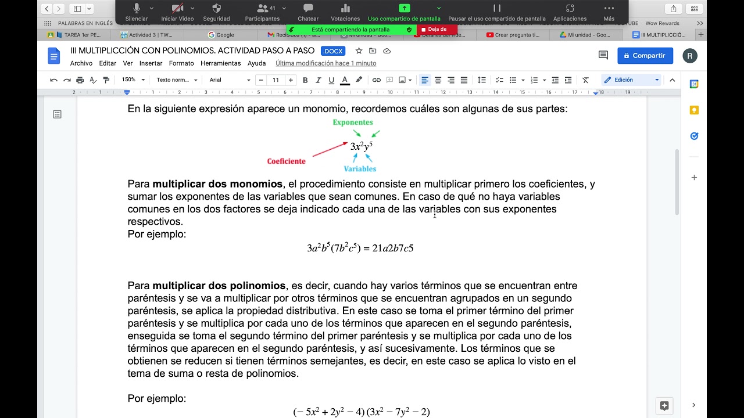Viewport: 744px width, 418px height.
Task: Open Participantes panel in Zoom
Action: coord(262,12)
